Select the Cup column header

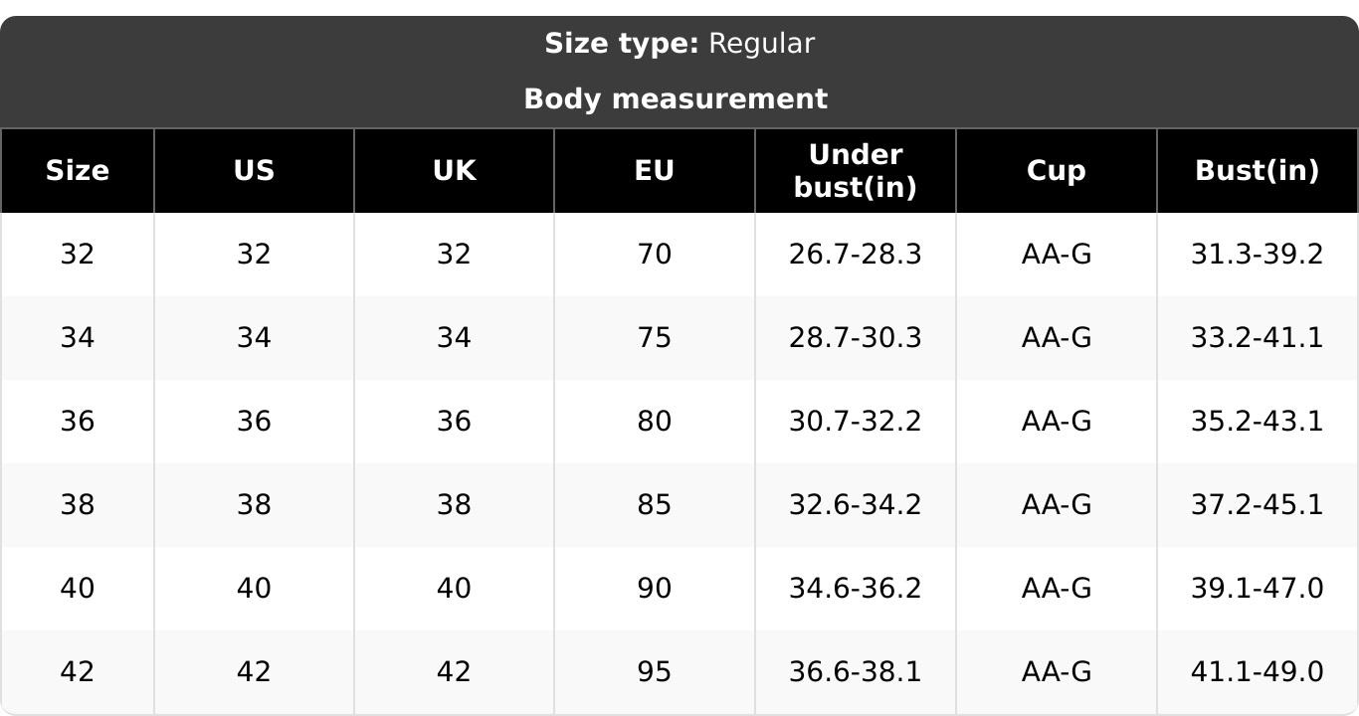(x=1057, y=171)
